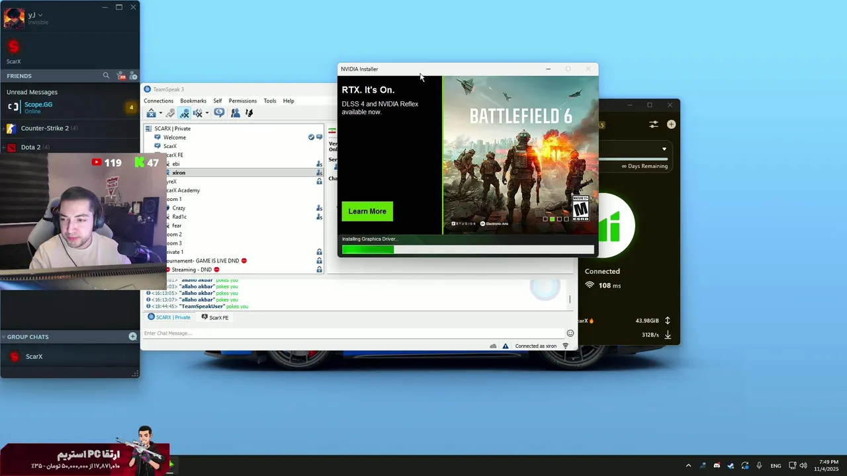
Task: Open dropdown arrow beside TeamSpeak Connect icon
Action: [160, 113]
